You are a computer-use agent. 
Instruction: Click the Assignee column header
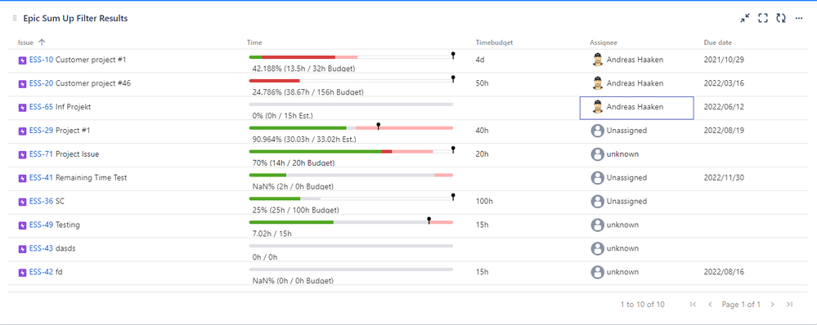coord(604,42)
